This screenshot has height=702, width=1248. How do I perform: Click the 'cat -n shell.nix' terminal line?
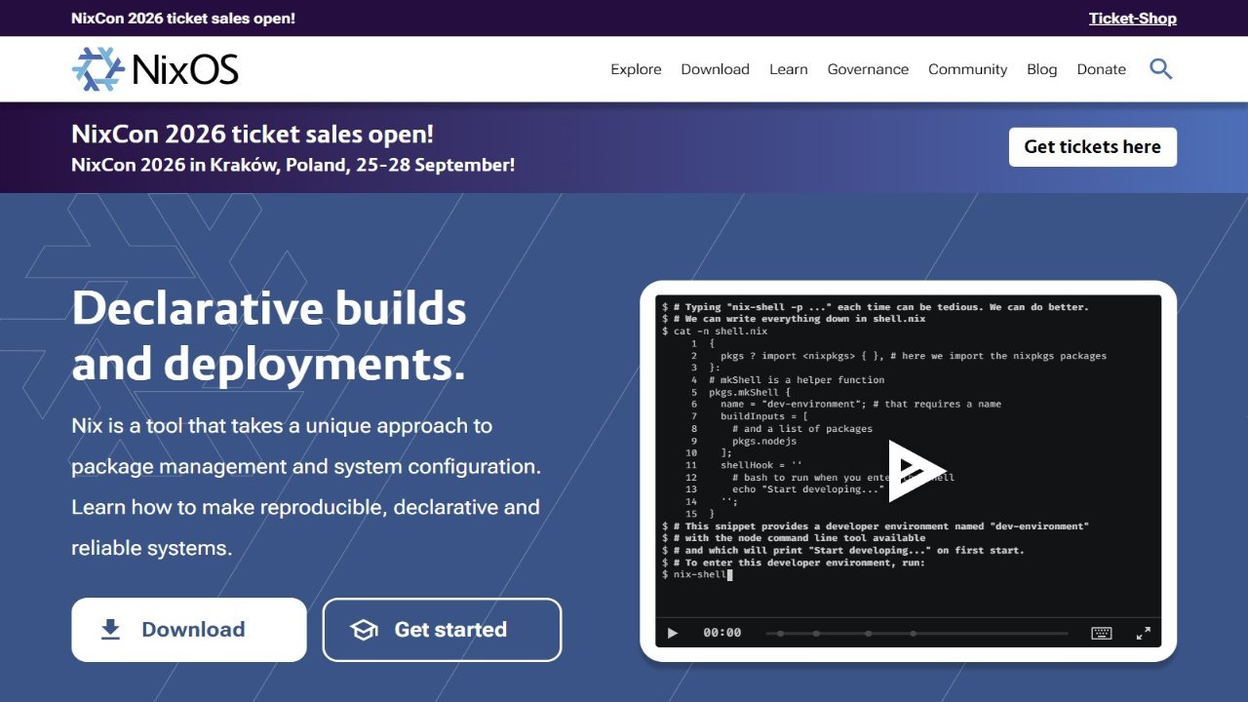click(x=714, y=331)
